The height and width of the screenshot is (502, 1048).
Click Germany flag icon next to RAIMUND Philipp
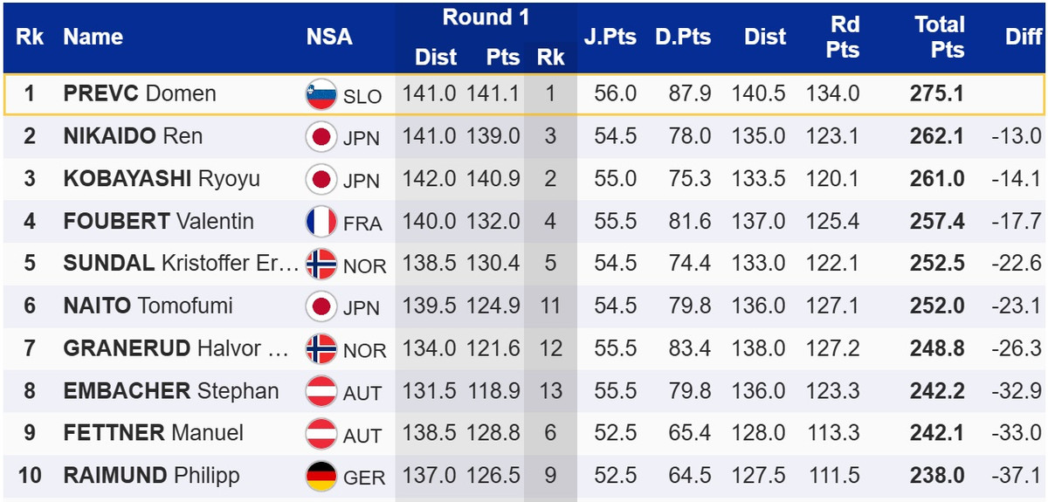click(321, 477)
